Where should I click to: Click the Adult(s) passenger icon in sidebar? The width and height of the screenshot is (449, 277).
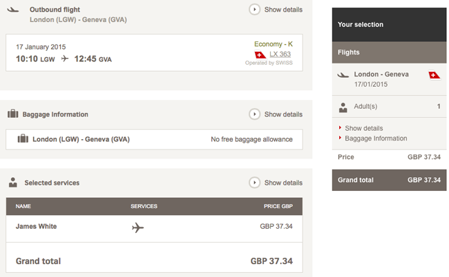(343, 107)
